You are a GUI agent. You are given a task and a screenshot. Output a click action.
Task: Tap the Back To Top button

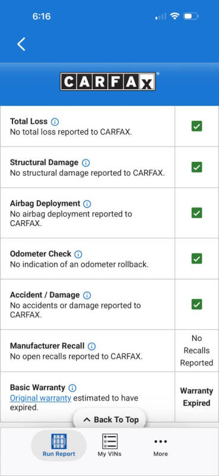click(x=110, y=419)
